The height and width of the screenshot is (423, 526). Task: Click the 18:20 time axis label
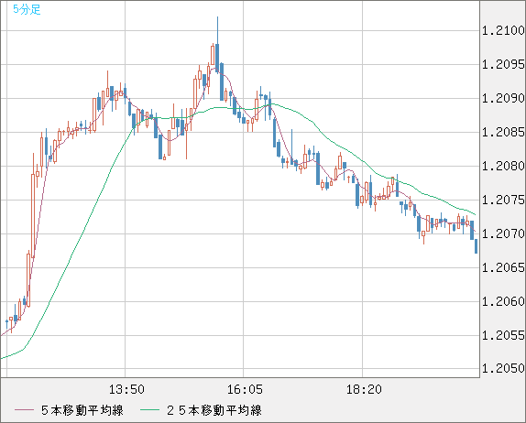point(364,389)
